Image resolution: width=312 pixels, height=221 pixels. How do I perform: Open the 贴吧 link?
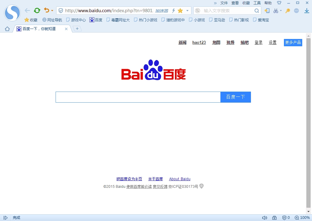coord(245,42)
